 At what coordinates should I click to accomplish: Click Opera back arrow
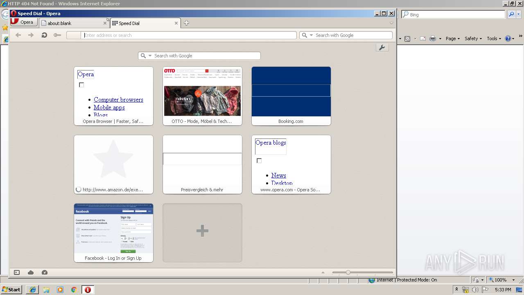[18, 35]
